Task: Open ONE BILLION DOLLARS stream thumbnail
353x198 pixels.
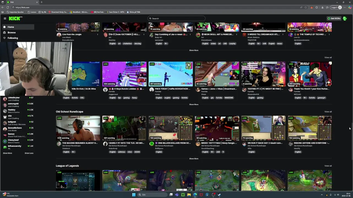Action: [171, 128]
